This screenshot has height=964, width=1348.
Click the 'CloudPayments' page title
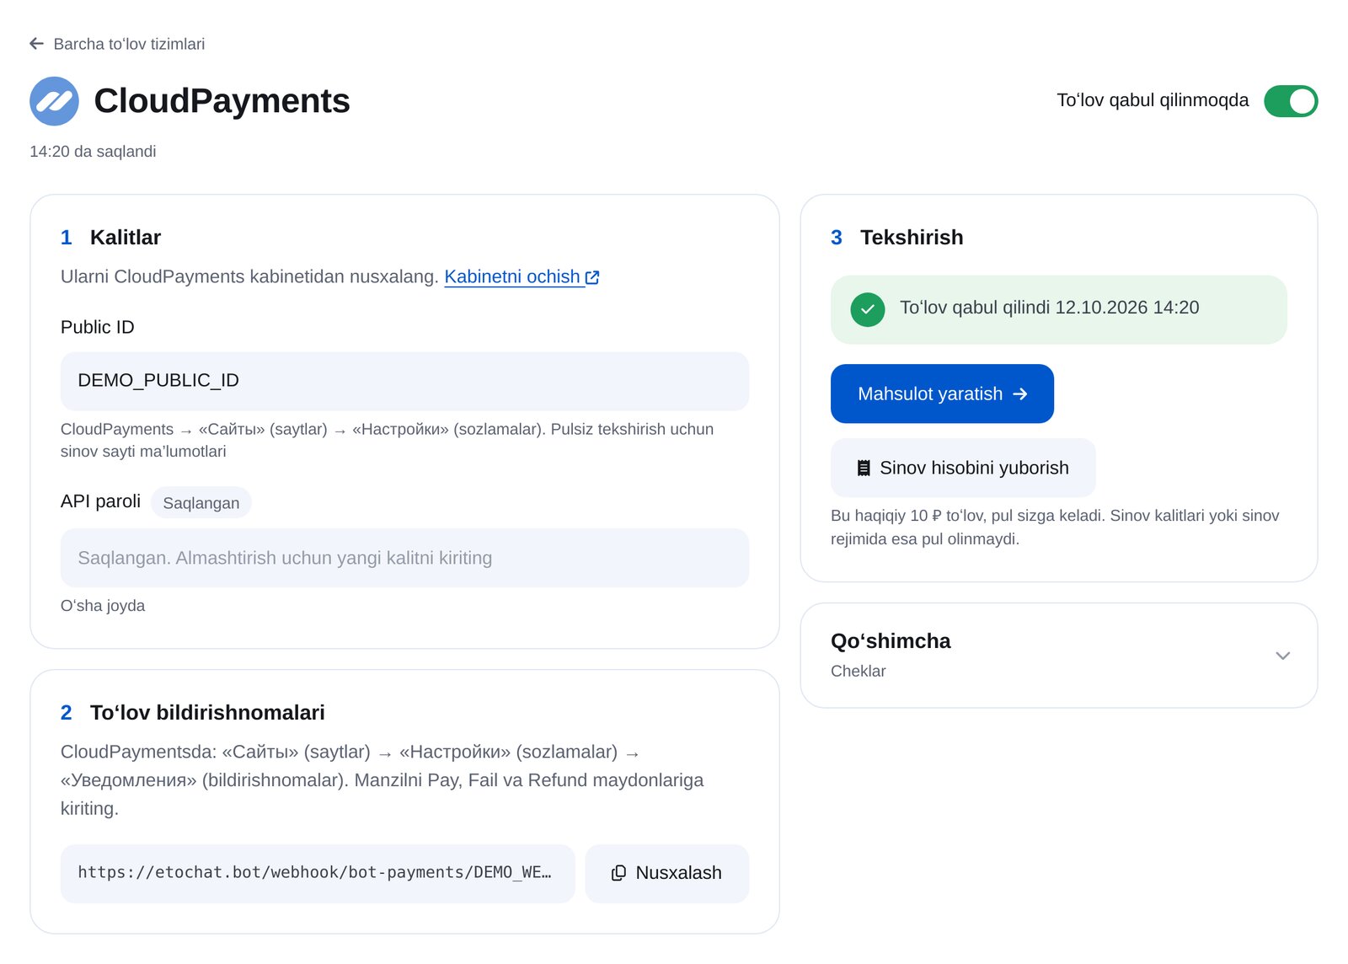[222, 101]
